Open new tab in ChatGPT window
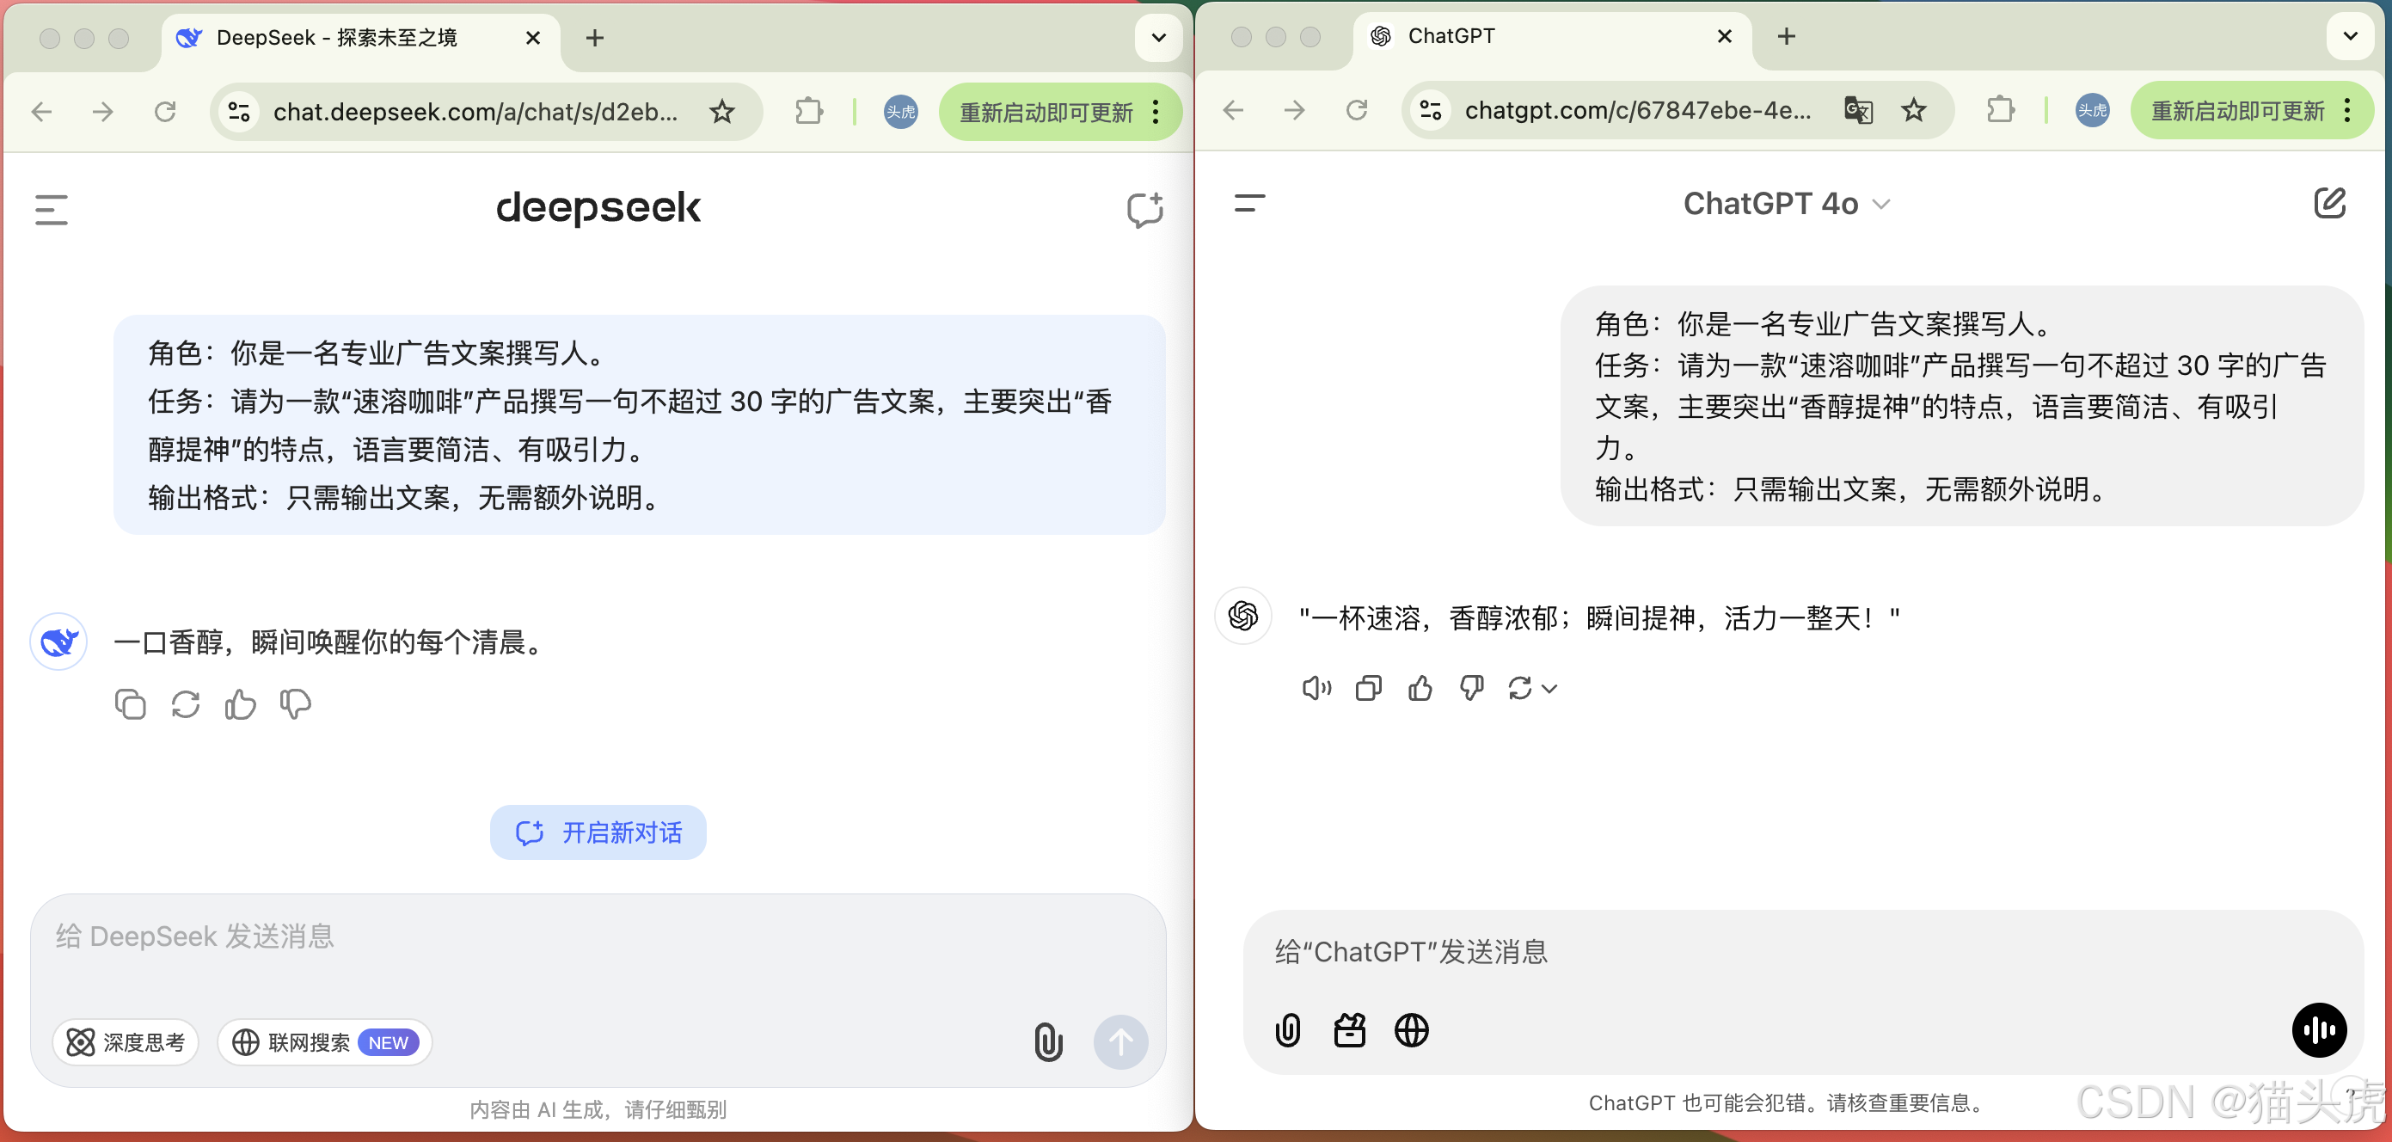Screen dimensions: 2392x1142 (1787, 36)
